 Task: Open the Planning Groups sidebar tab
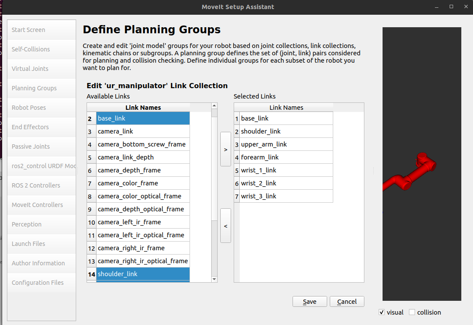34,88
